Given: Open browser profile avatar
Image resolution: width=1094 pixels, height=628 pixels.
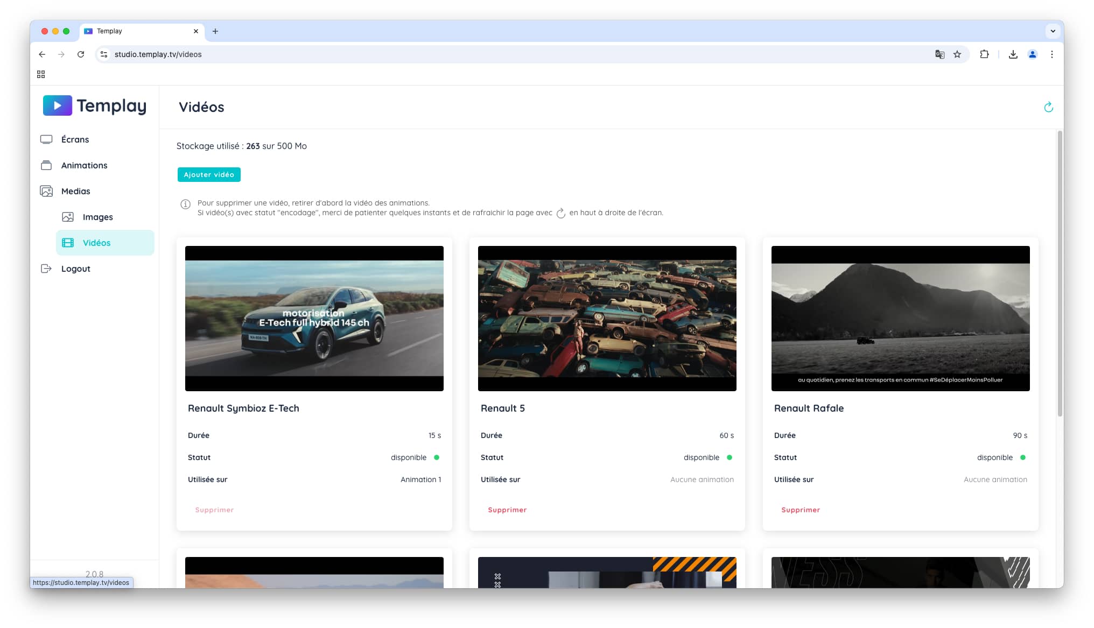Looking at the screenshot, I should 1032,54.
